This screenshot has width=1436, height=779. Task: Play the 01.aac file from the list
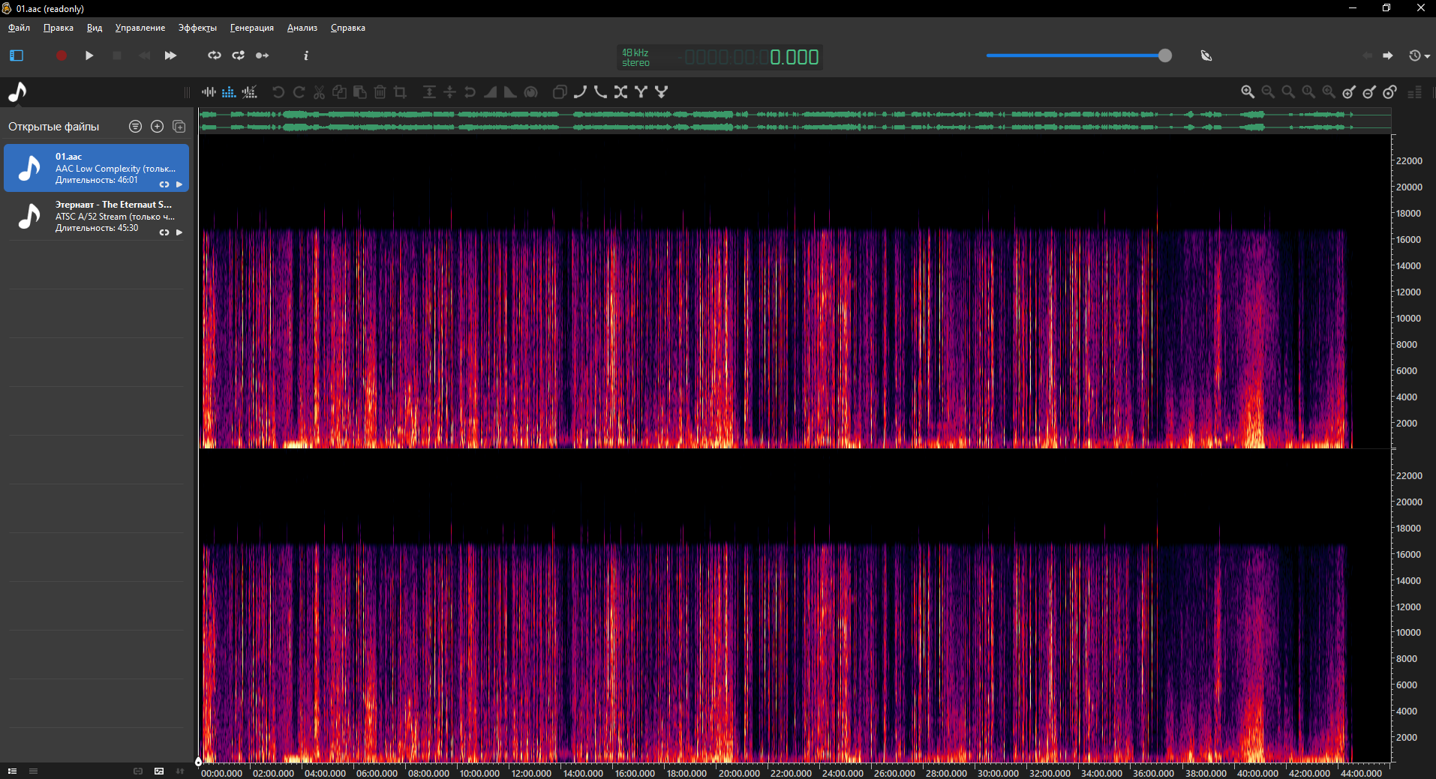tap(179, 184)
